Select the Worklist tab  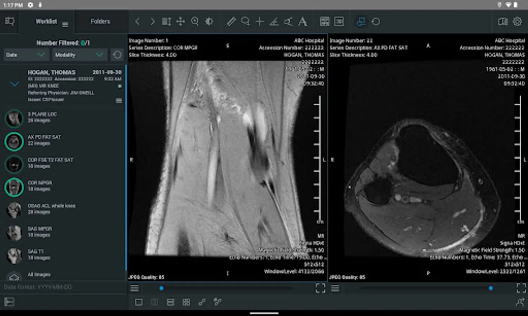(46, 21)
